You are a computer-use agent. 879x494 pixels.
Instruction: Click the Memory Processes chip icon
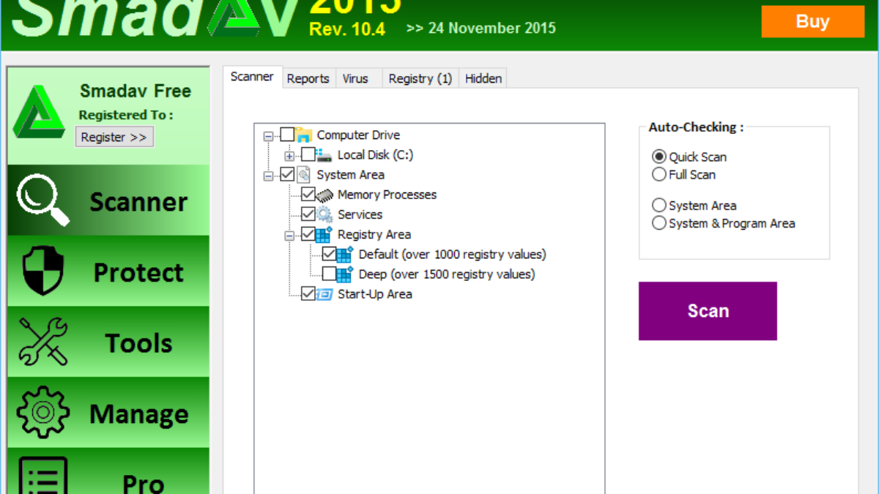click(x=324, y=195)
